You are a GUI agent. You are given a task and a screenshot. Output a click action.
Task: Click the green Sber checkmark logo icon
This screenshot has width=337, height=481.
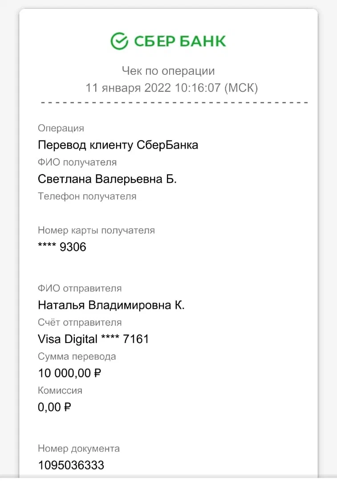[x=119, y=41]
